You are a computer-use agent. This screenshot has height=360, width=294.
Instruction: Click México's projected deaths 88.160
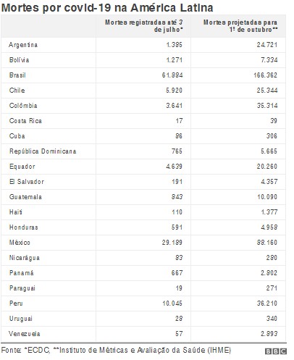[267, 243]
